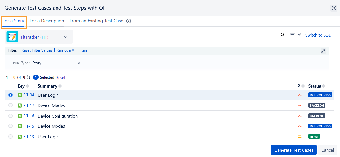Click the info icon beside Existing Test Case
340x157 pixels.
(x=129, y=21)
